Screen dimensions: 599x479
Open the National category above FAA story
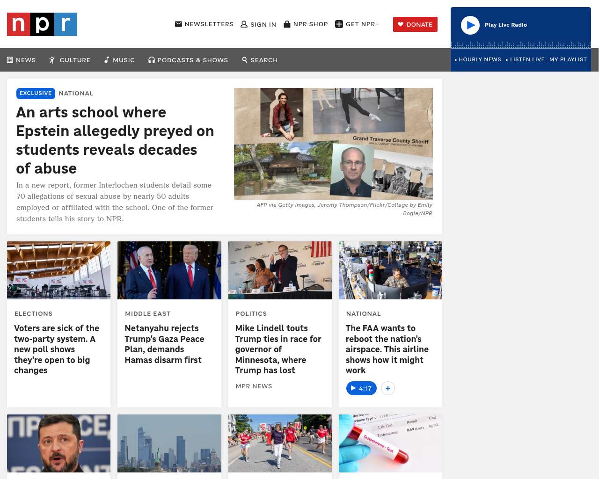click(363, 313)
